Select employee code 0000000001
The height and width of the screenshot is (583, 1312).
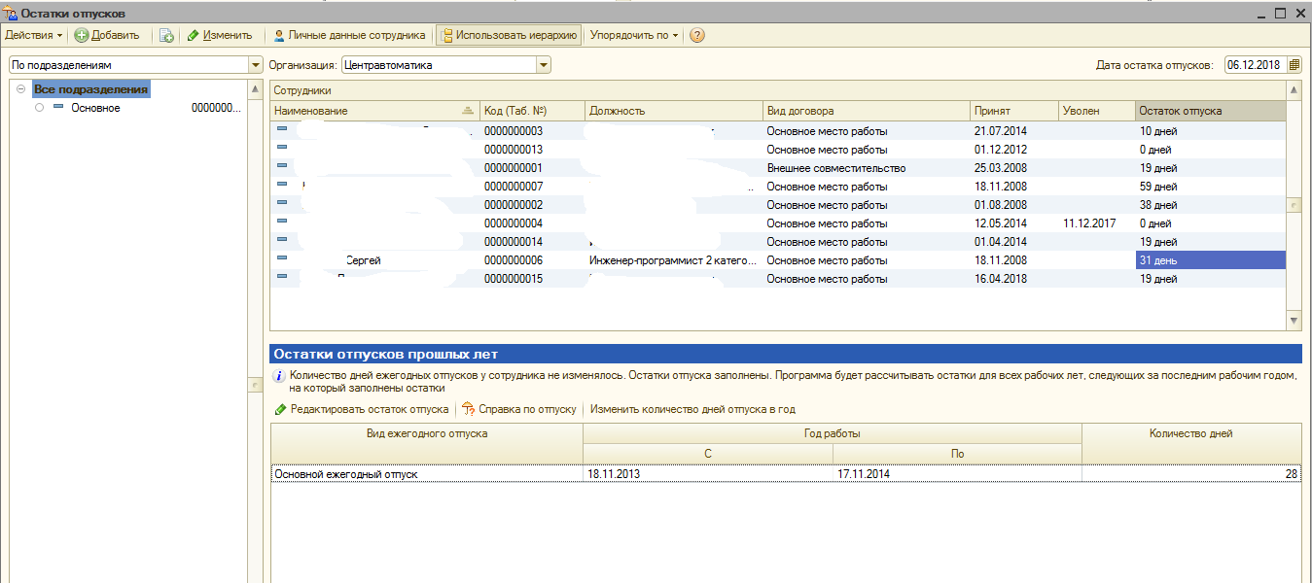pos(514,168)
